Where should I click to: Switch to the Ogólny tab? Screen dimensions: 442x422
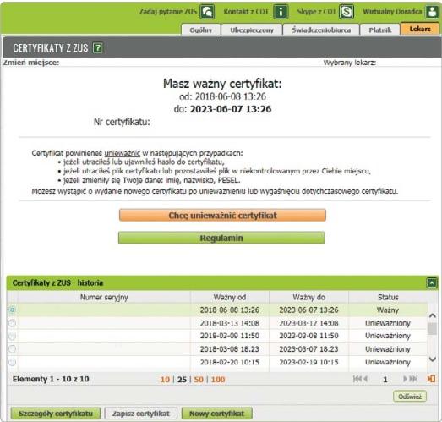[200, 30]
